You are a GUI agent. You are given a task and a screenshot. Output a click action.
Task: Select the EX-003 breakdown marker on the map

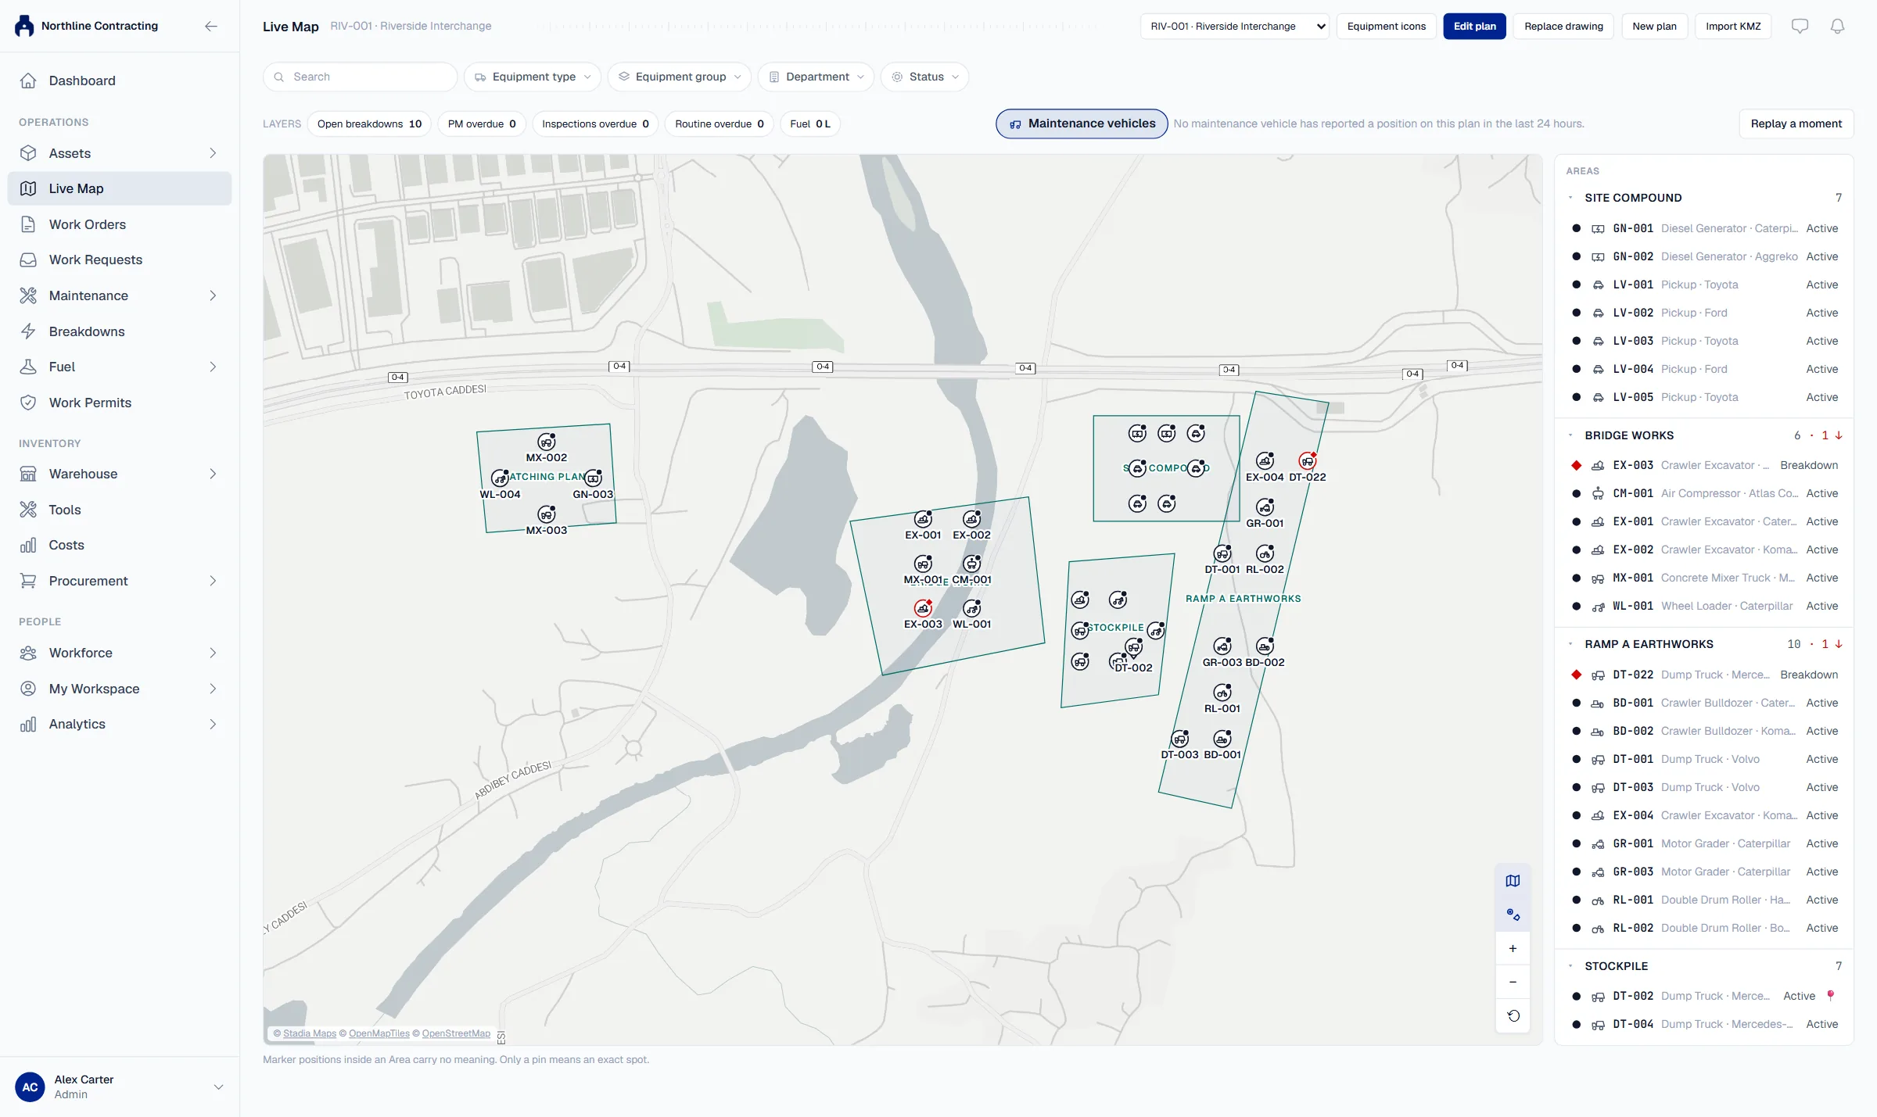tap(923, 607)
